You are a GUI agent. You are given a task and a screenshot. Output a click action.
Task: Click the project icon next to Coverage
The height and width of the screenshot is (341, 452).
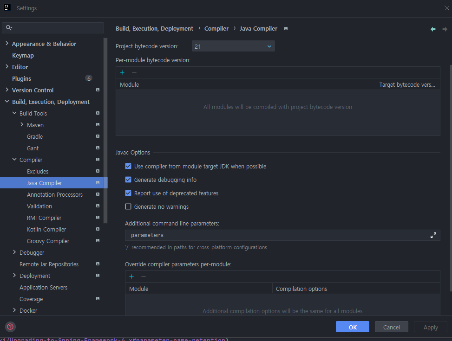[x=98, y=299]
